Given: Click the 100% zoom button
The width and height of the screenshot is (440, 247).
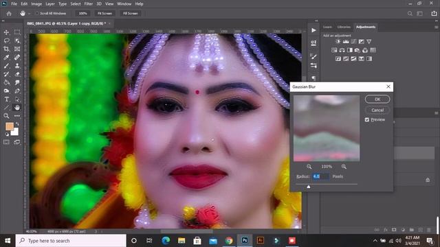Looking at the screenshot, I should click(82, 14).
